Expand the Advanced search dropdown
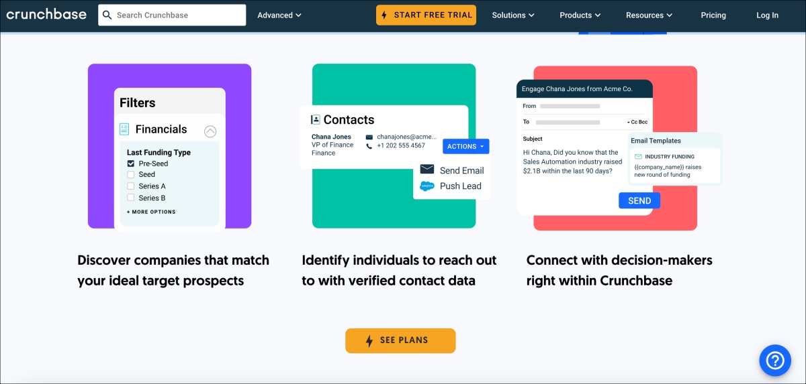 click(x=279, y=15)
